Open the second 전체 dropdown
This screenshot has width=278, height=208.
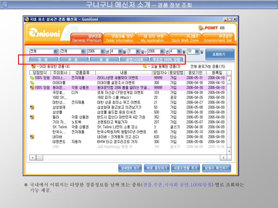[83, 51]
